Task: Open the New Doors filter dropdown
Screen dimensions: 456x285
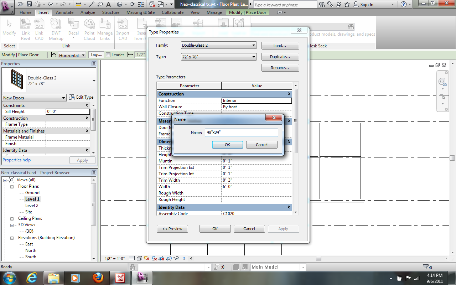Action: [34, 98]
